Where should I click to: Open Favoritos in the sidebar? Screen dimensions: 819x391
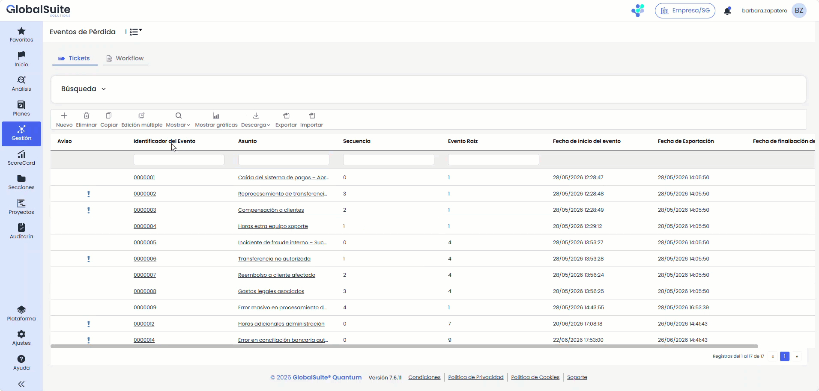pos(21,35)
